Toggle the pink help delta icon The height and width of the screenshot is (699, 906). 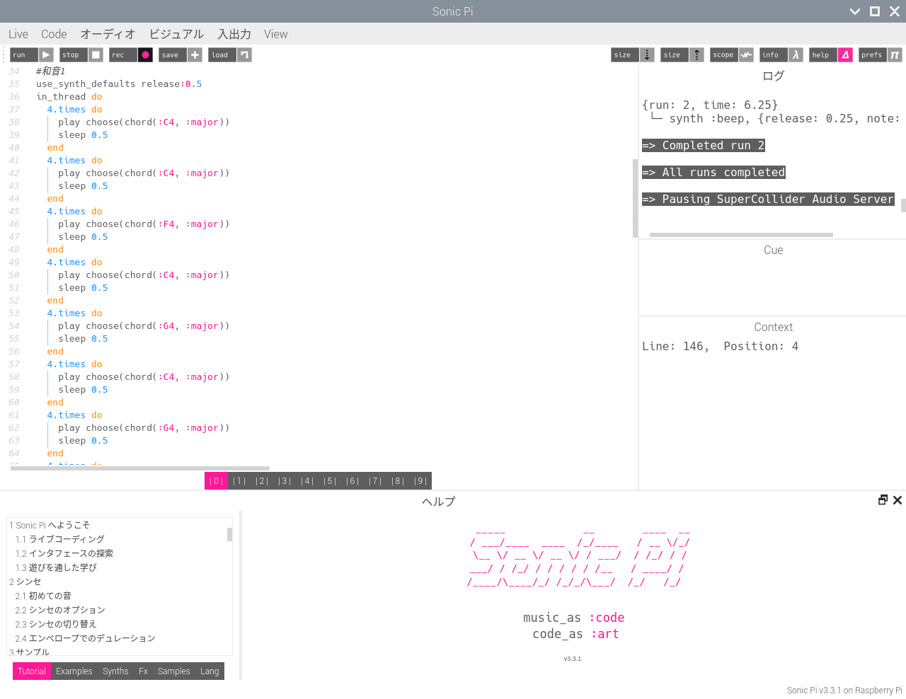845,54
